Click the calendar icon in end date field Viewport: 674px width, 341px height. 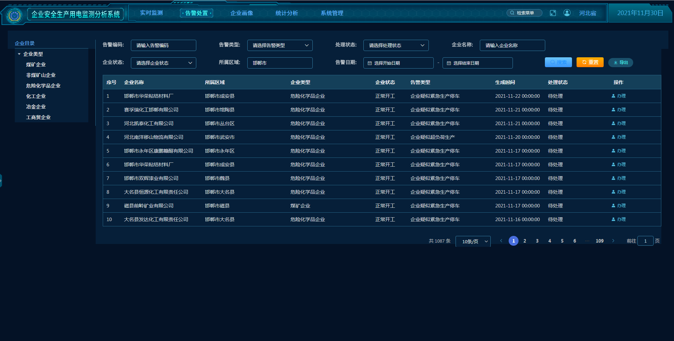[x=449, y=63]
